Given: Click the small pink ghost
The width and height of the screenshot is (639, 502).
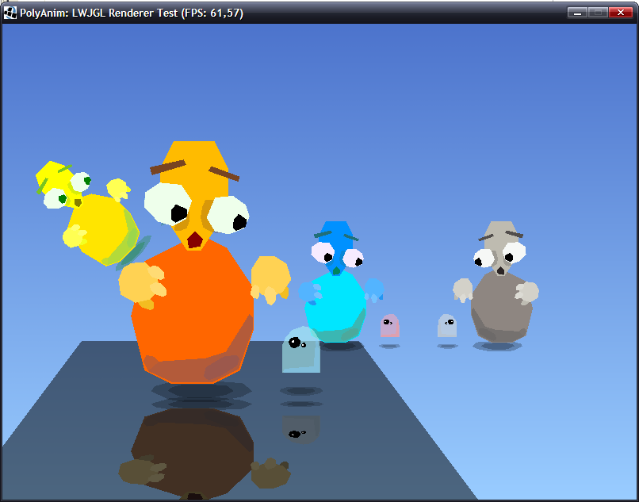Looking at the screenshot, I should pyautogui.click(x=389, y=325).
